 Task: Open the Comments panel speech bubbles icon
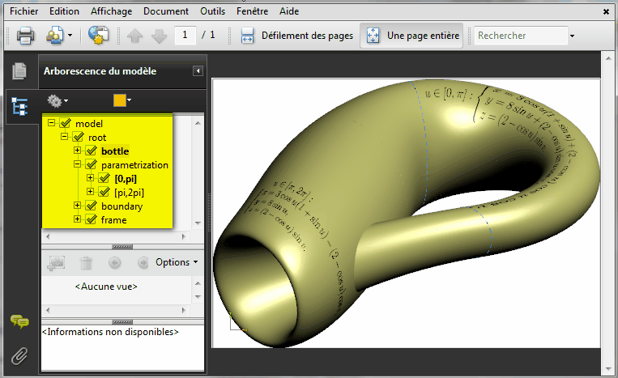[x=19, y=321]
